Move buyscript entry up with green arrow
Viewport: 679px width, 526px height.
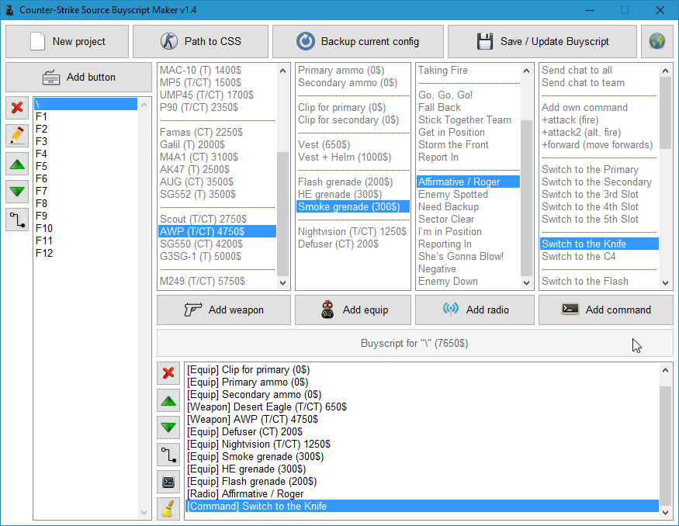[168, 401]
